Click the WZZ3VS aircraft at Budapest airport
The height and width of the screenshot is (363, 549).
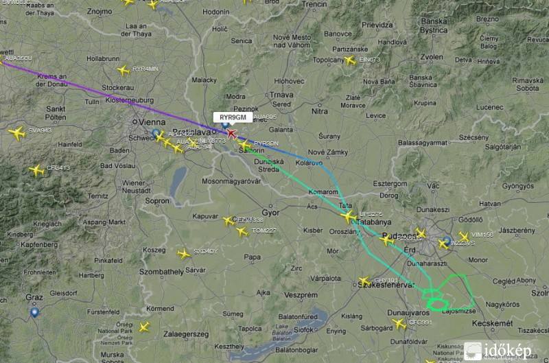[x=443, y=244]
